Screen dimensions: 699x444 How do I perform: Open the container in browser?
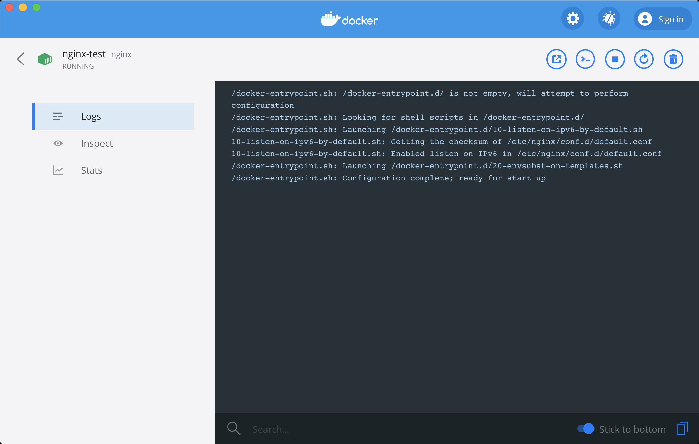tap(556, 59)
